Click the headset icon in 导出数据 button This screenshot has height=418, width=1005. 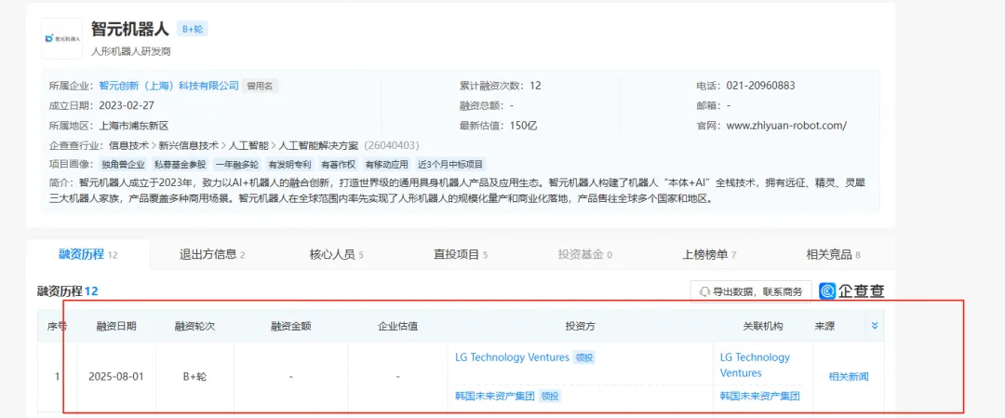point(704,291)
